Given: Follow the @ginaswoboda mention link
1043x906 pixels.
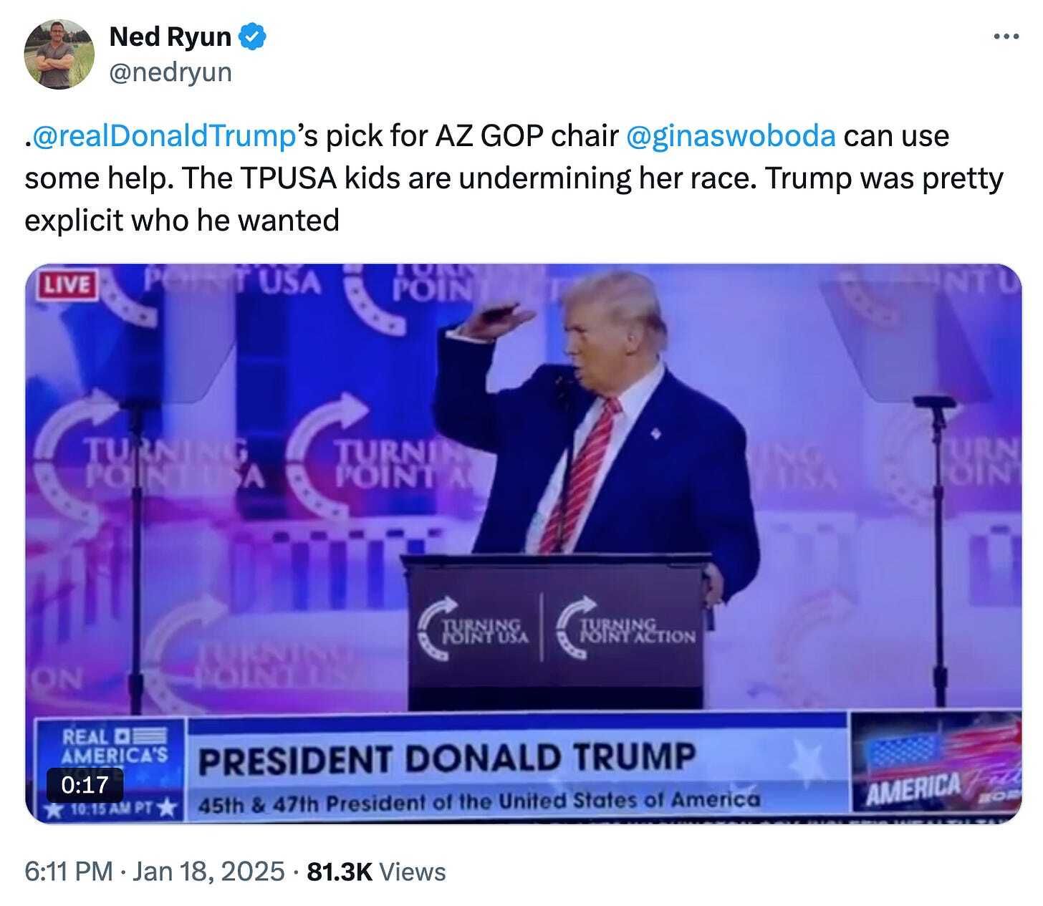Looking at the screenshot, I should pyautogui.click(x=731, y=136).
